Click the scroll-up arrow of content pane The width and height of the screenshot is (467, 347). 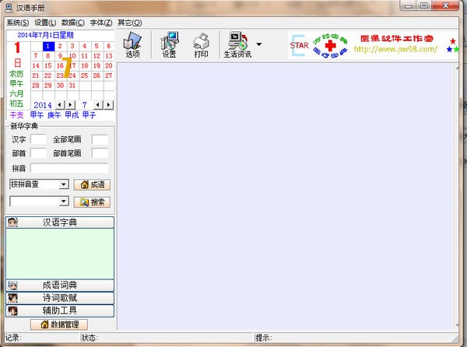point(457,68)
